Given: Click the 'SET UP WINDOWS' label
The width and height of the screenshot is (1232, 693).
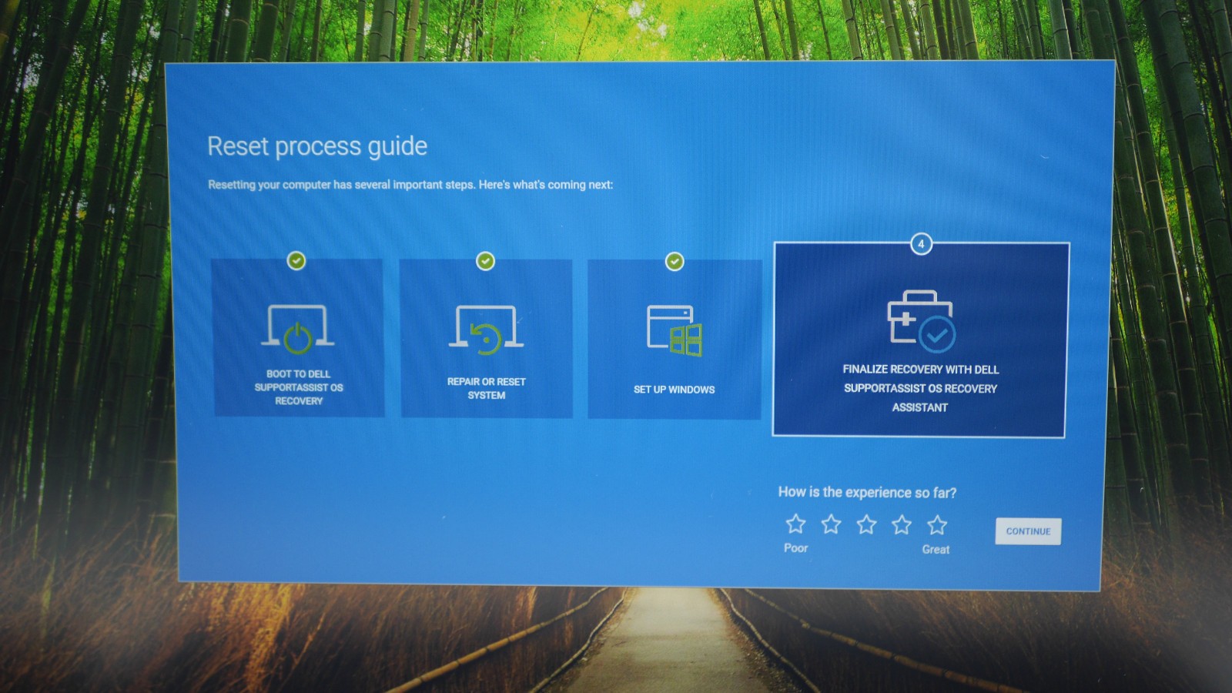Looking at the screenshot, I should click(675, 390).
